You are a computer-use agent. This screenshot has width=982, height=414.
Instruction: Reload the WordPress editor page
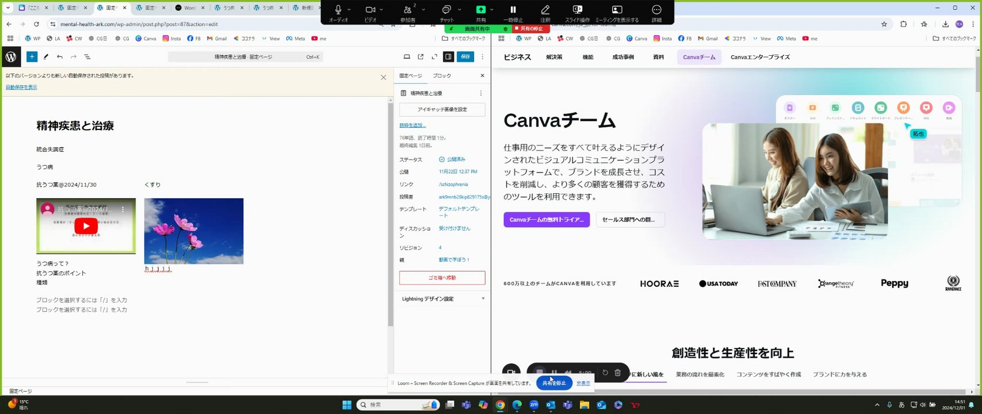click(x=36, y=24)
